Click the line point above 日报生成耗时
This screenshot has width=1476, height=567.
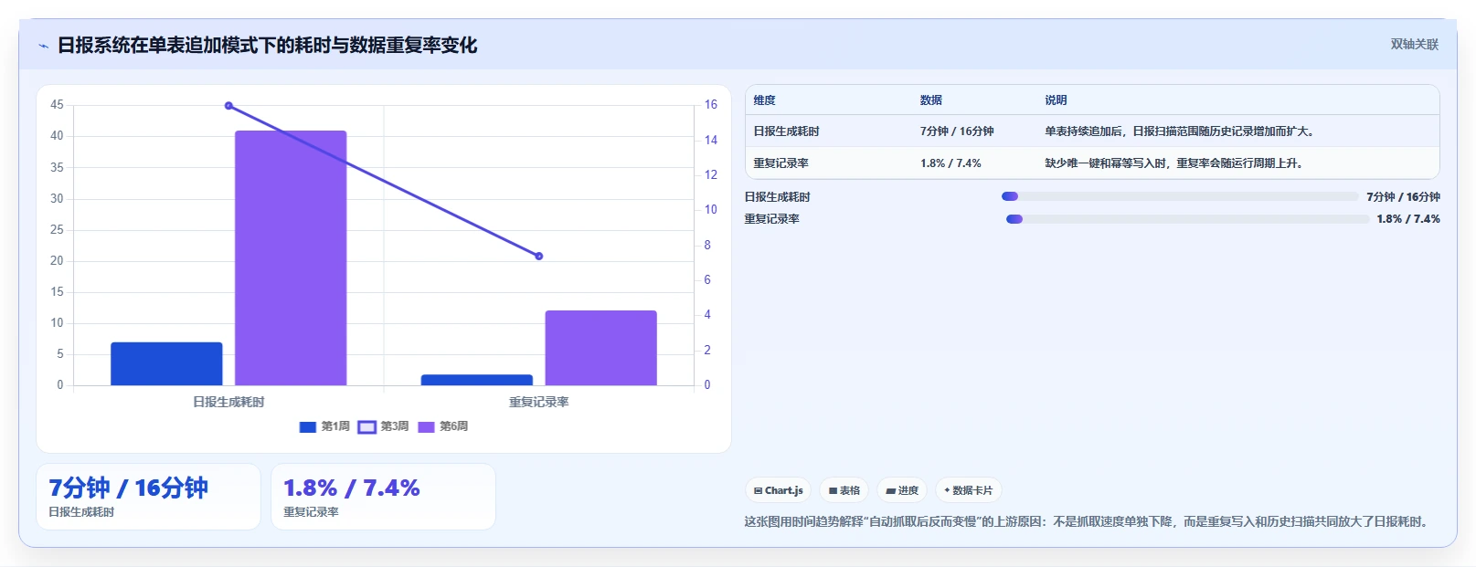point(228,106)
